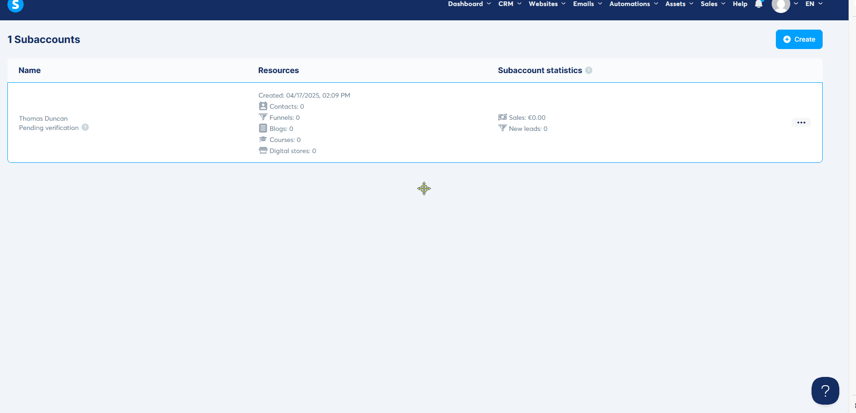856x413 pixels.
Task: Expand the Dashboard dropdown menu
Action: click(469, 4)
